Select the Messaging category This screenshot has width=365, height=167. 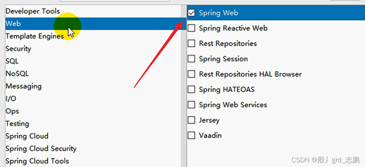pyautogui.click(x=93, y=86)
